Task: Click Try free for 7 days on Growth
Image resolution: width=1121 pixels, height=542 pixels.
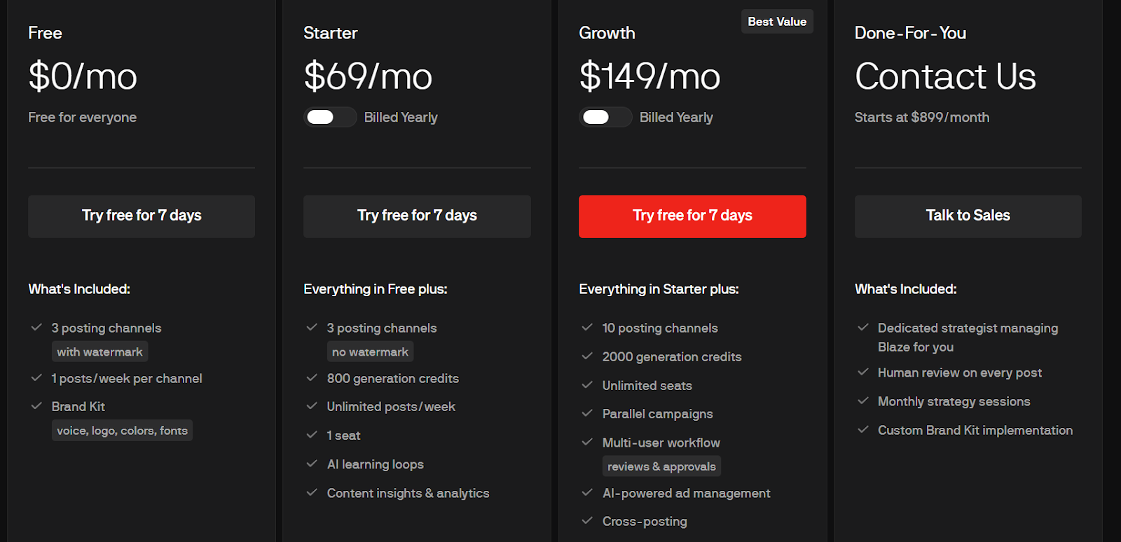Action: pos(692,216)
